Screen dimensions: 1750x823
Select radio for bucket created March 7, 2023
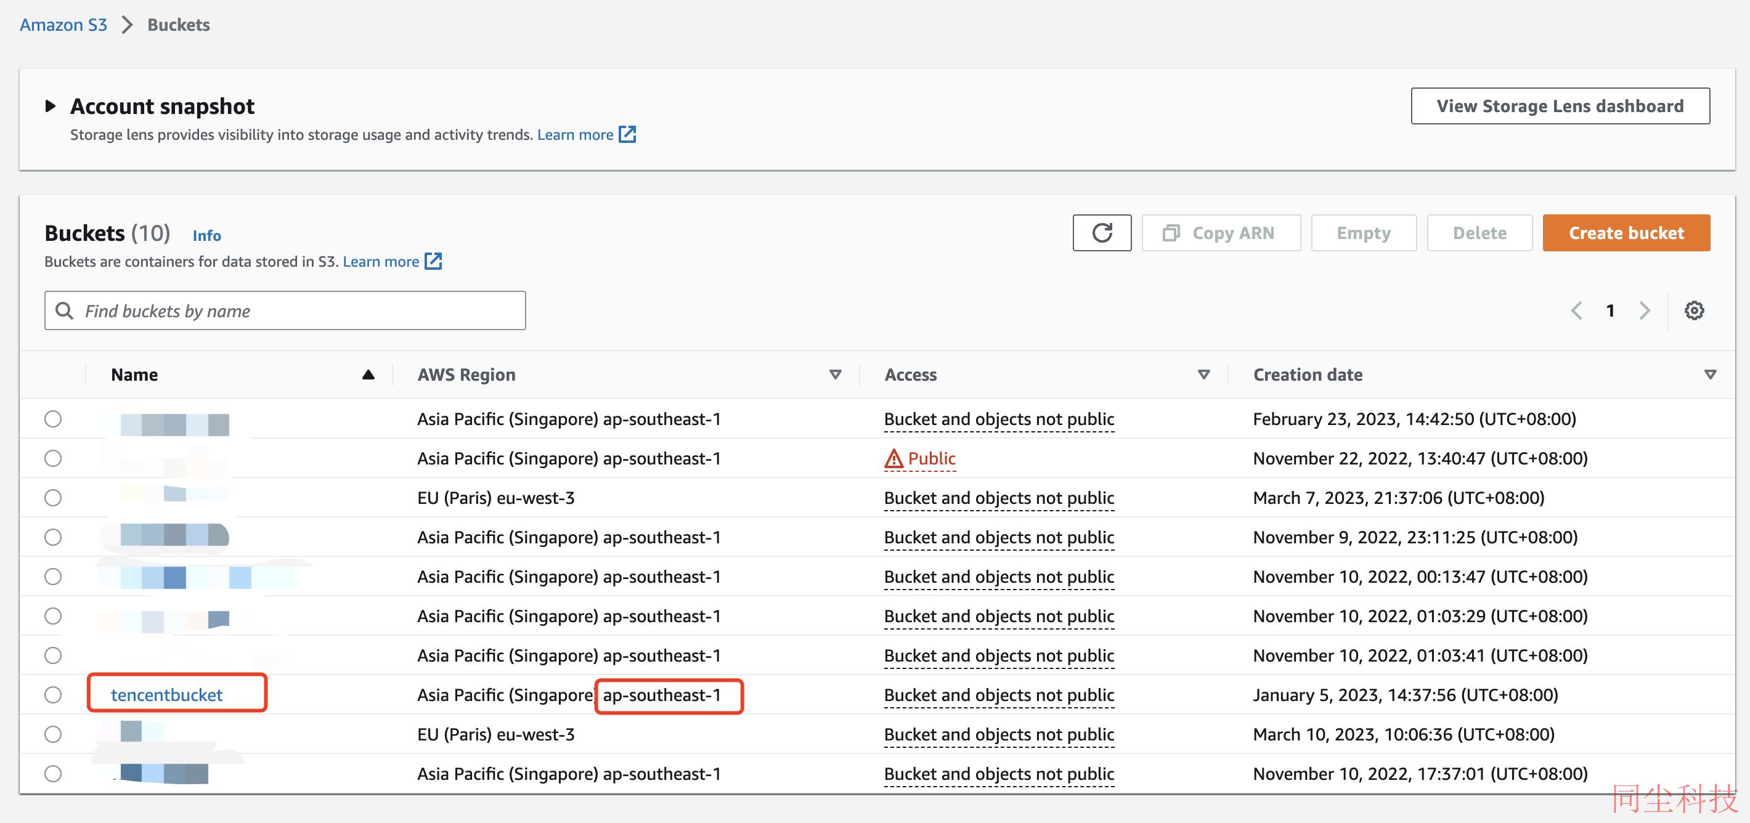point(53,498)
